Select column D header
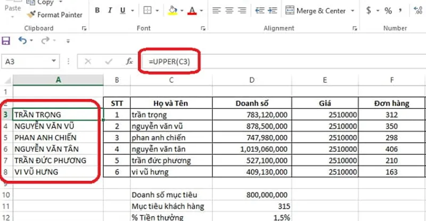 click(252, 80)
